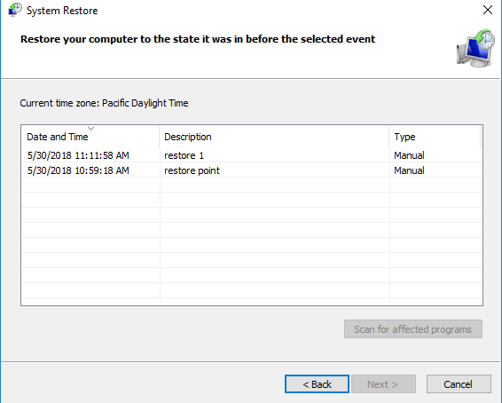
Task: Click the empty area of restore list
Action: 252,241
